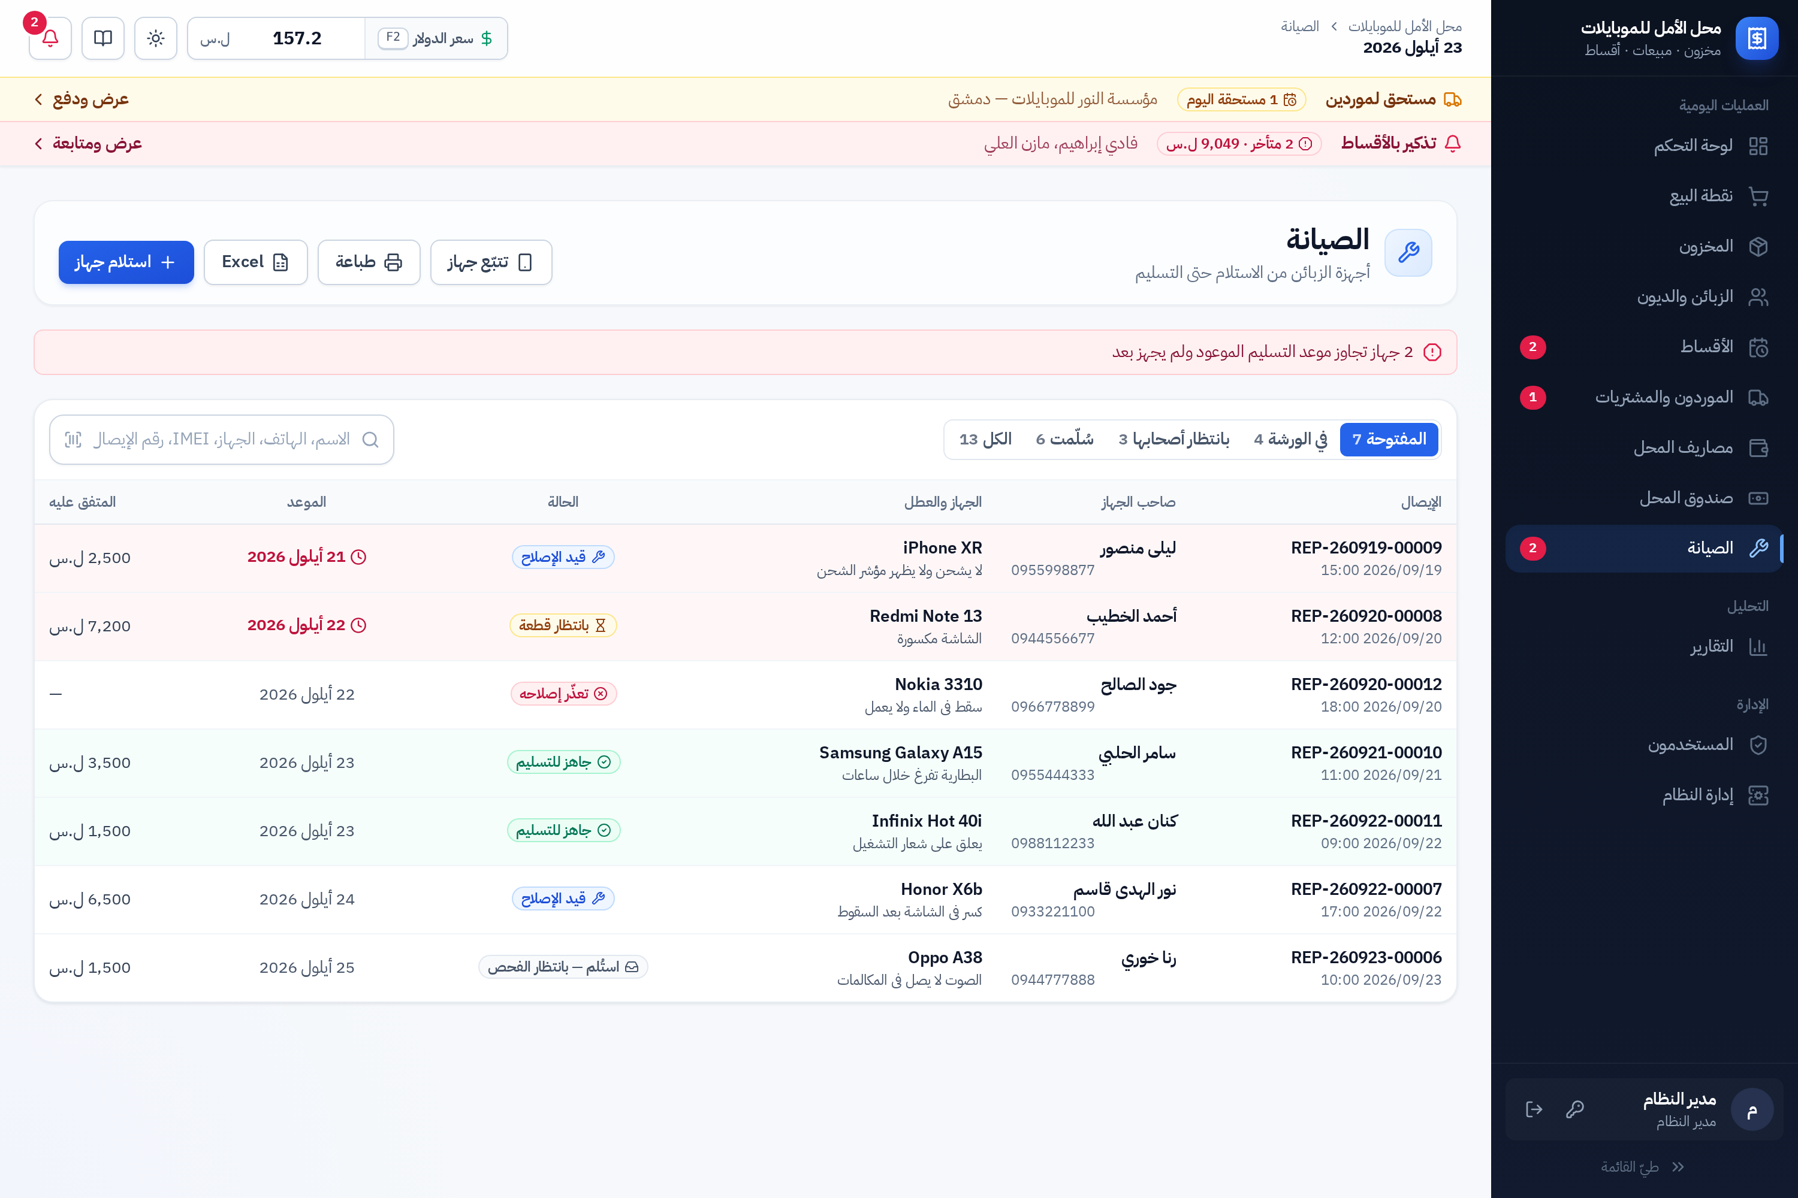
Task: Open المستخدمون users page
Action: 1643,745
